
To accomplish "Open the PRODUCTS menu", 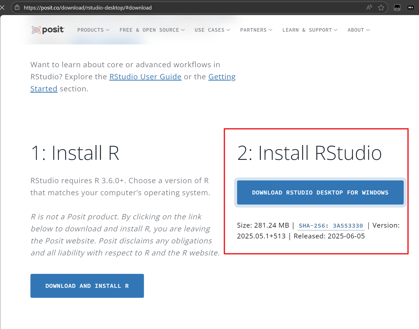I will [93, 30].
